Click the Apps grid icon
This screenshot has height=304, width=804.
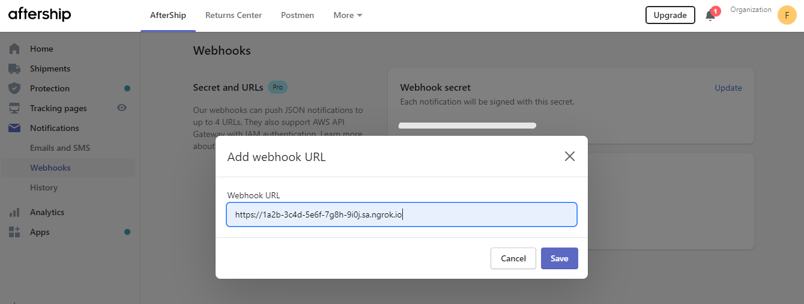(14, 232)
